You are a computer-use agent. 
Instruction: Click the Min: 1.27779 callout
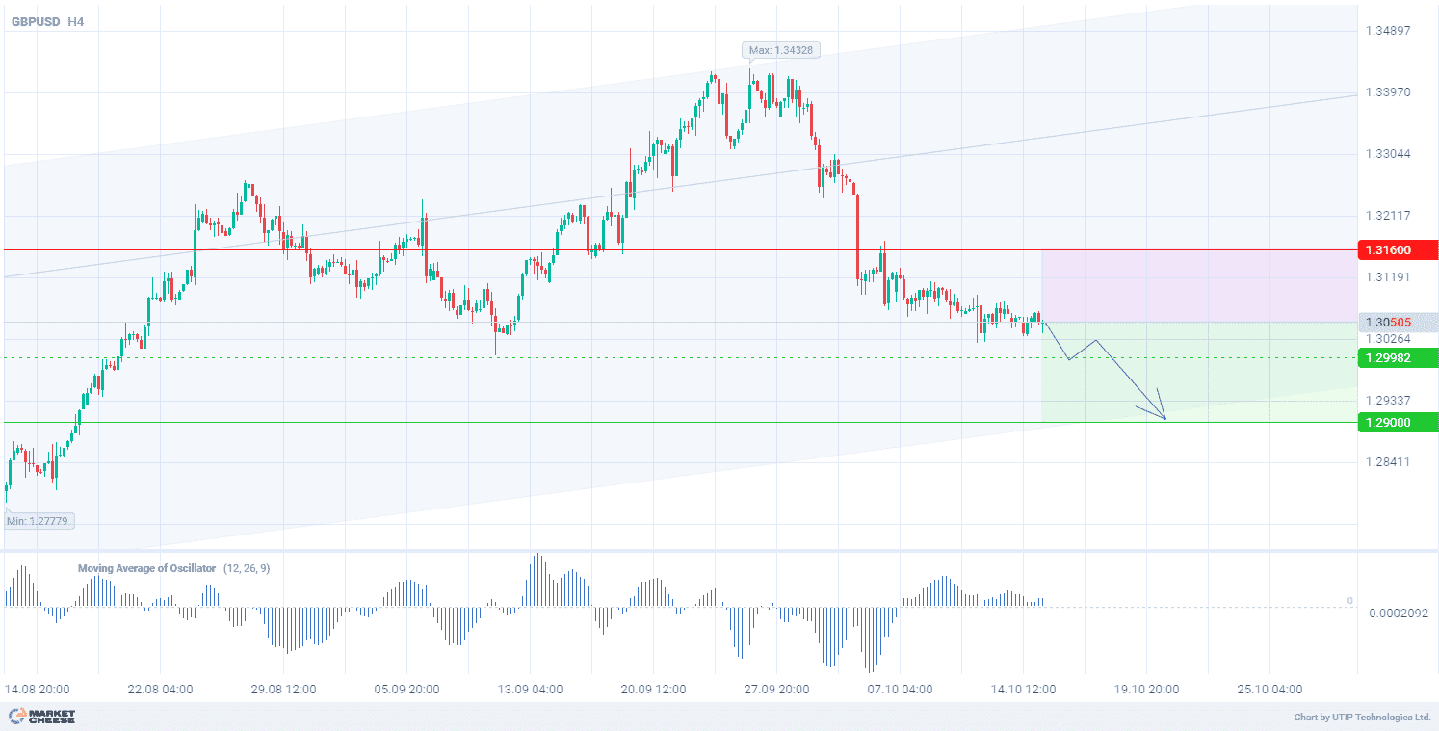(40, 521)
